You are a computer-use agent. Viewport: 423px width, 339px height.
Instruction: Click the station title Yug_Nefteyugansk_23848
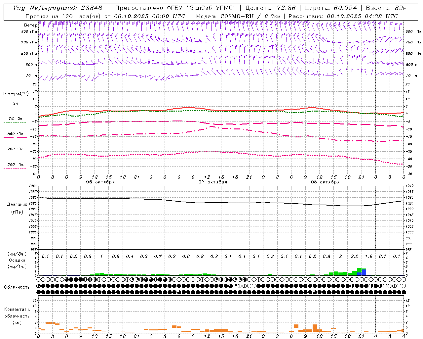58,8
